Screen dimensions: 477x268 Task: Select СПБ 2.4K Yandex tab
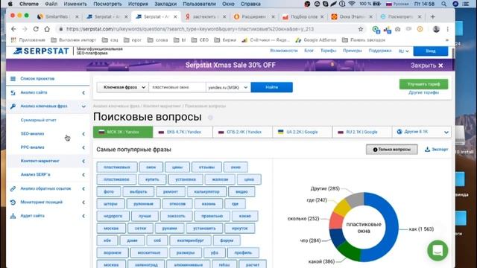(242, 132)
